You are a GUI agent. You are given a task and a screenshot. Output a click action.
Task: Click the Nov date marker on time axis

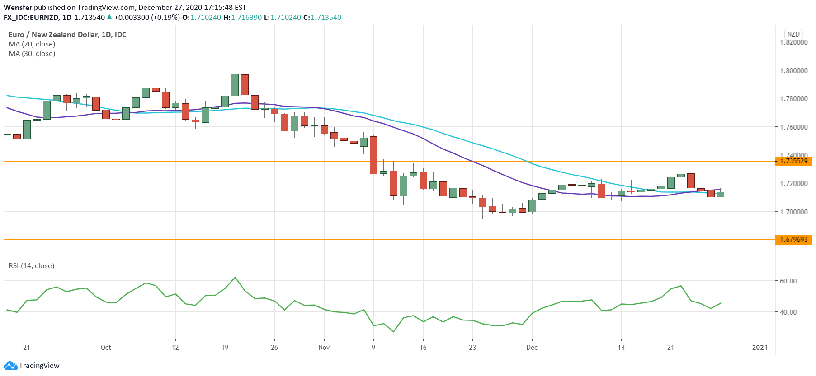click(324, 348)
